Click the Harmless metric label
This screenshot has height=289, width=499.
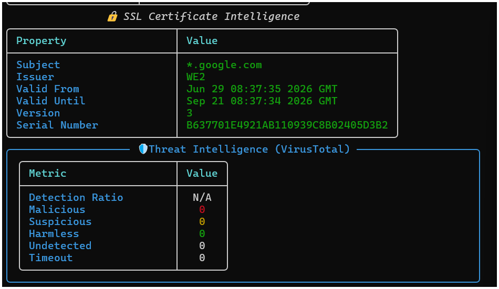pos(54,234)
